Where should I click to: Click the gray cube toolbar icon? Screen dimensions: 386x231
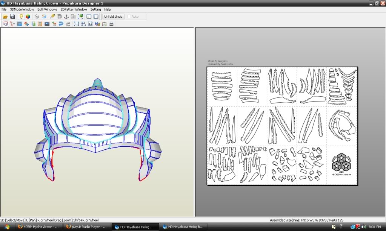(37, 17)
